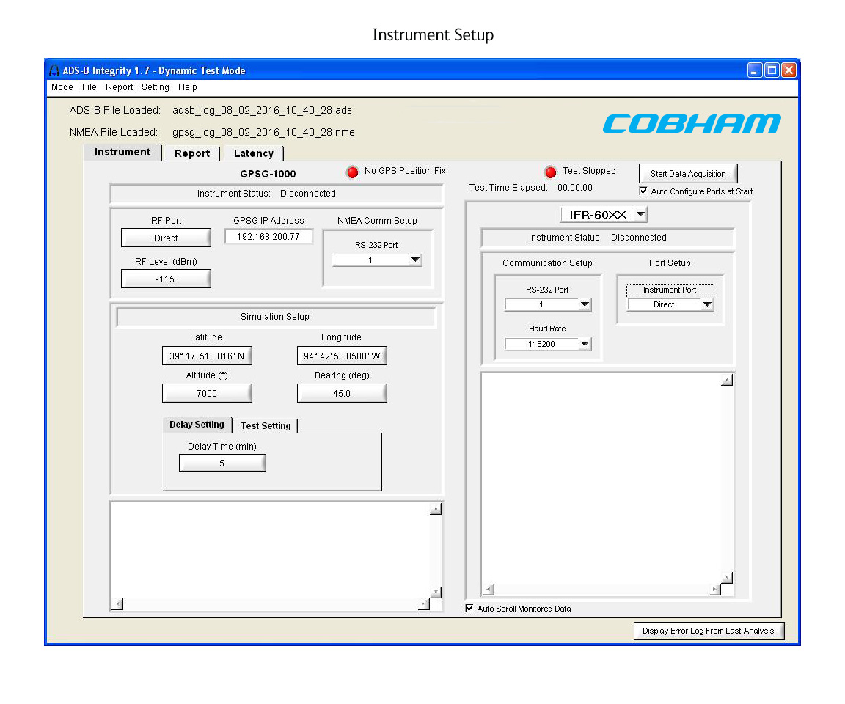The height and width of the screenshot is (704, 845).
Task: Open the Mode menu
Action: 62,87
